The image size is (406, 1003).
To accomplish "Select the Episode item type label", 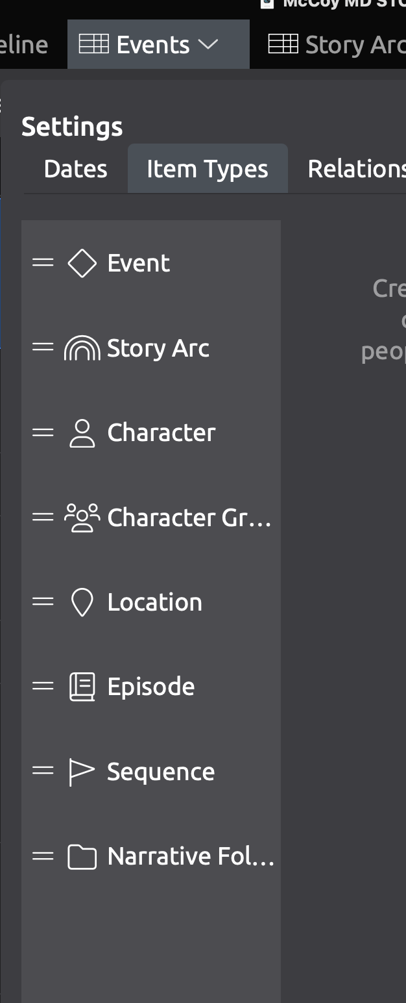I will click(150, 687).
